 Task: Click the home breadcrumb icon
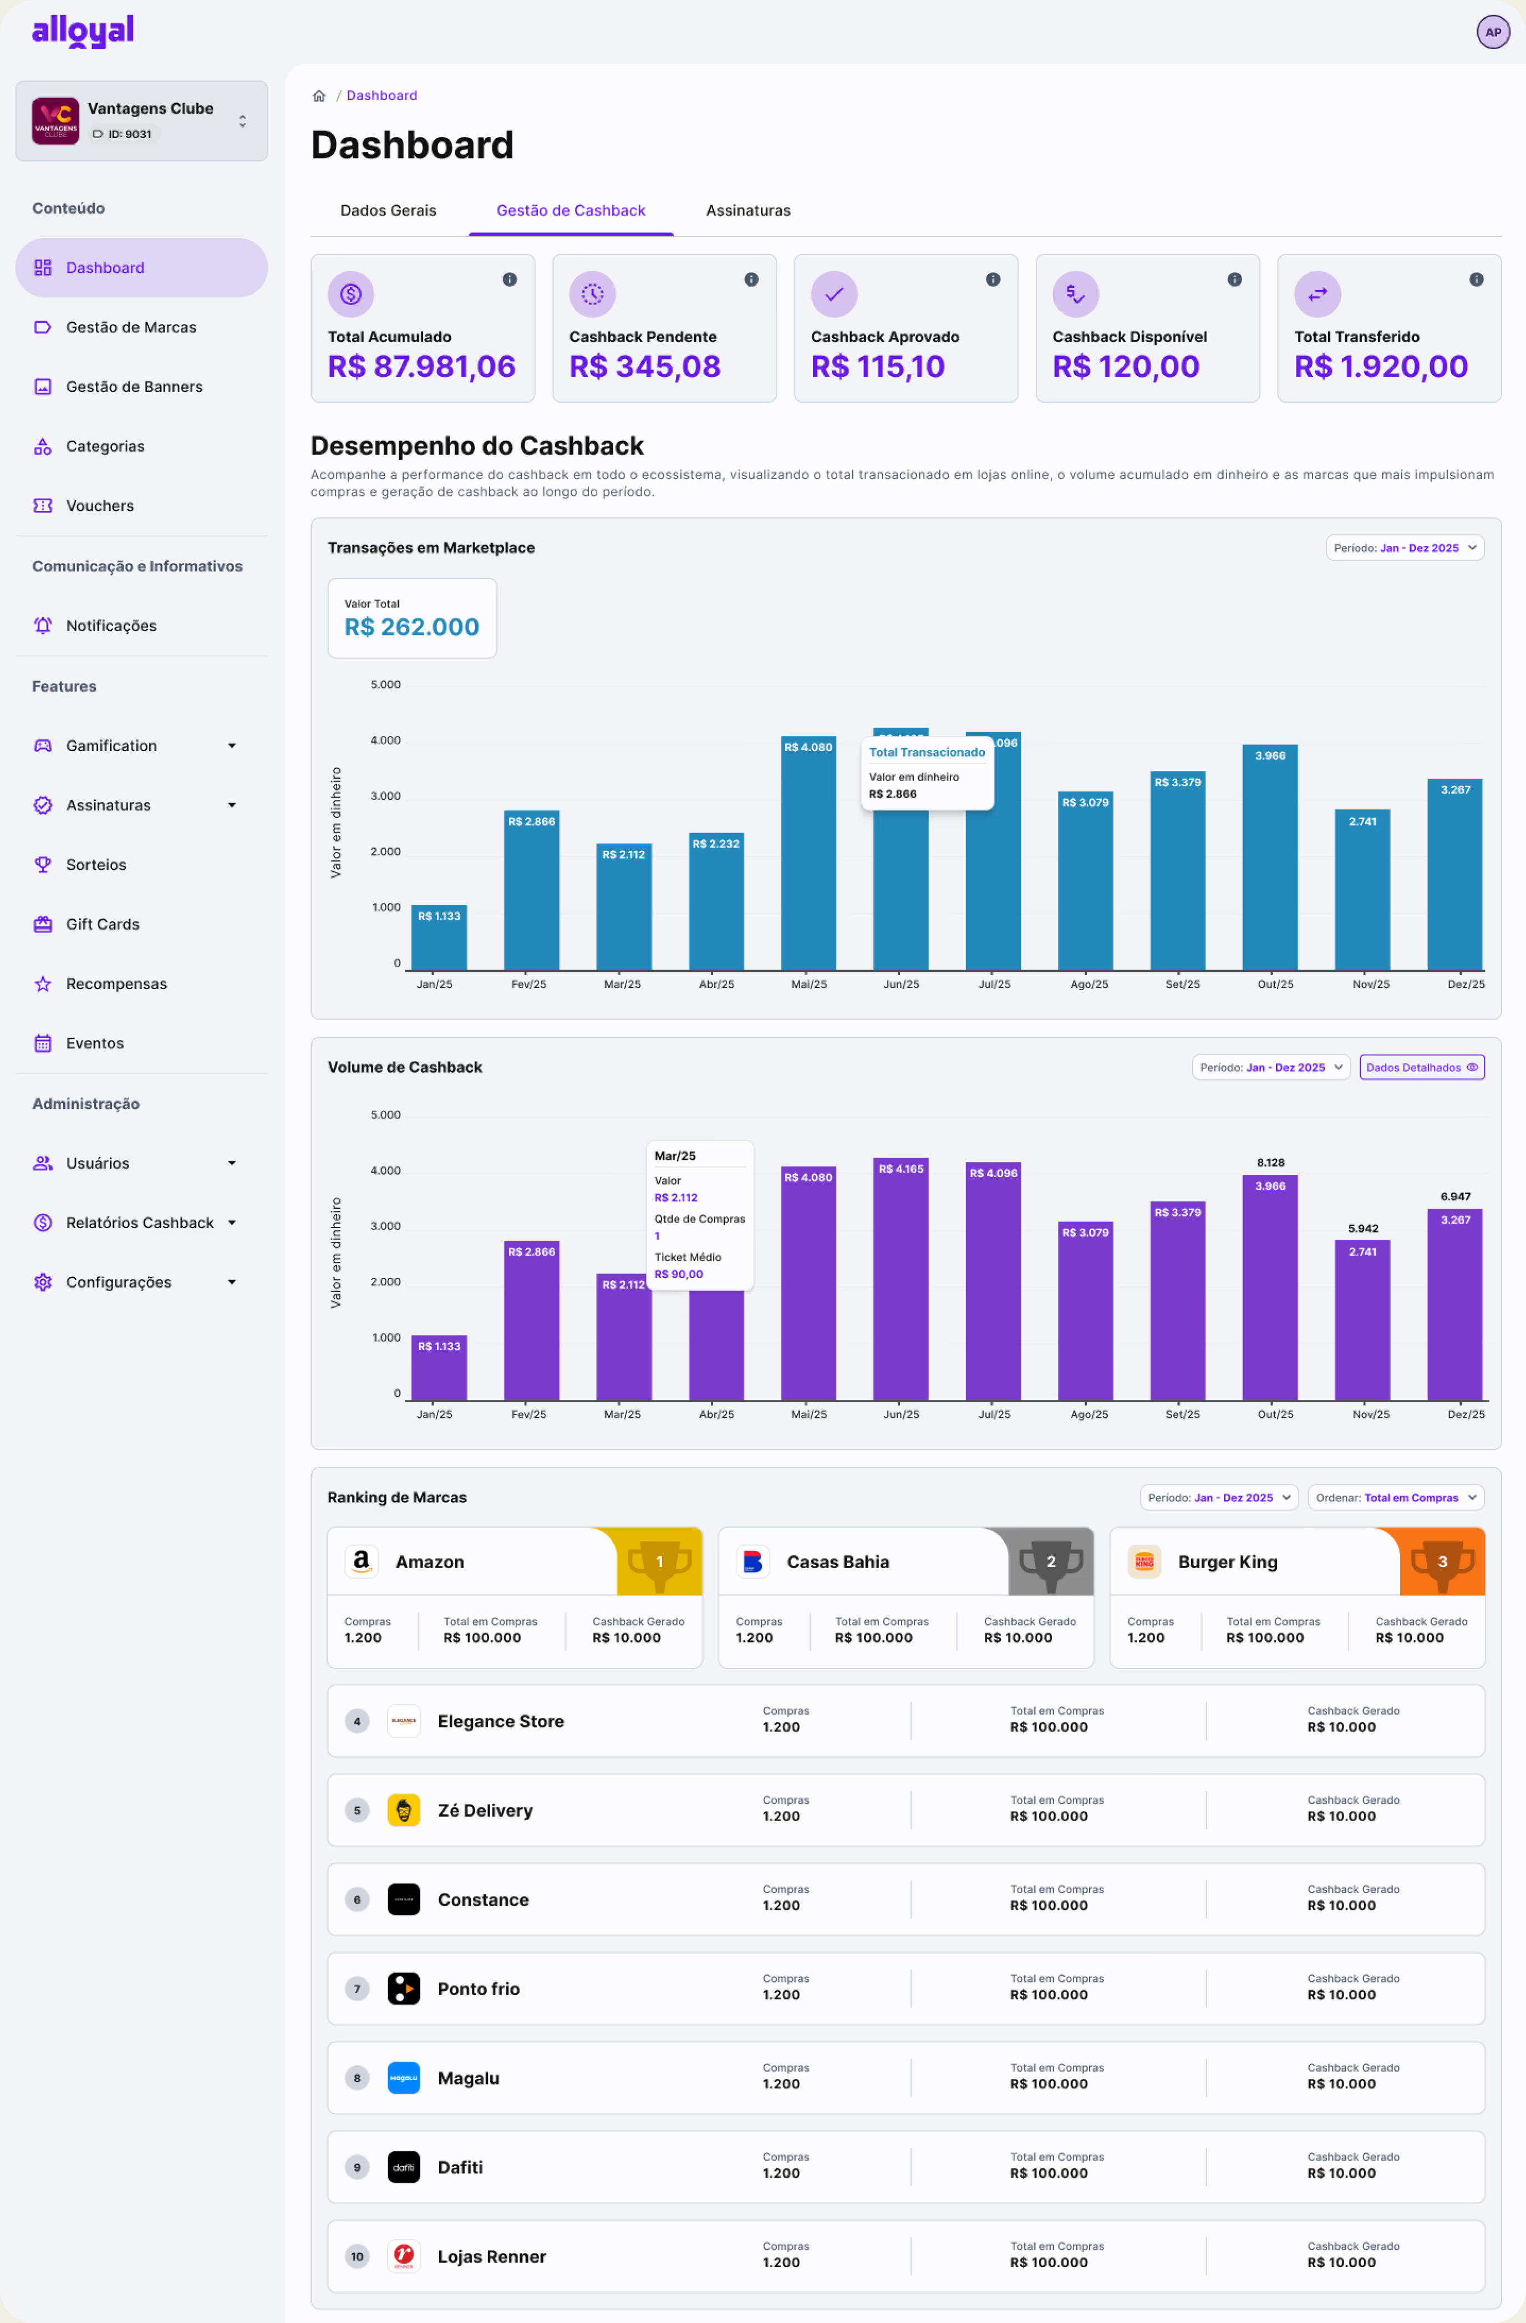tap(319, 95)
